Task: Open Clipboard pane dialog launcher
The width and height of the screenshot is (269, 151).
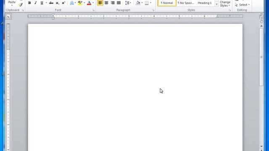Action: point(23,10)
